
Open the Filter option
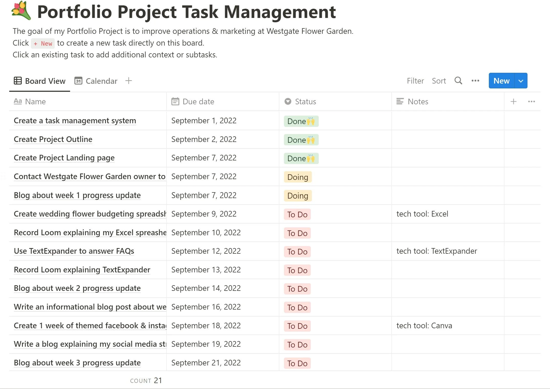tap(415, 81)
